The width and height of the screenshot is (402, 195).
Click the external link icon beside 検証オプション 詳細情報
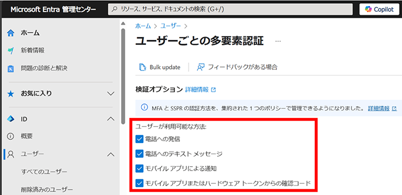coord(213,90)
